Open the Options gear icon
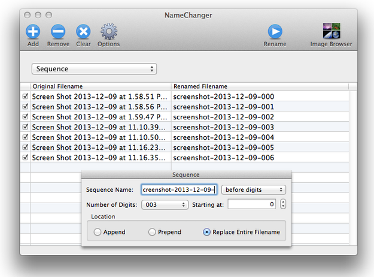Viewport: 374px width, 277px height. pos(109,31)
